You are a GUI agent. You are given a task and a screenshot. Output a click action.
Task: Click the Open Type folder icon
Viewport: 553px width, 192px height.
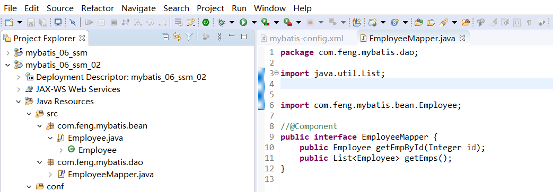click(419, 23)
